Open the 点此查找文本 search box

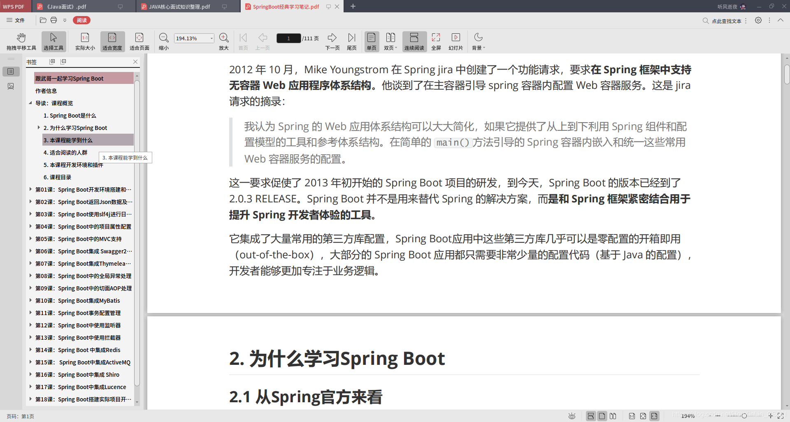(x=723, y=21)
